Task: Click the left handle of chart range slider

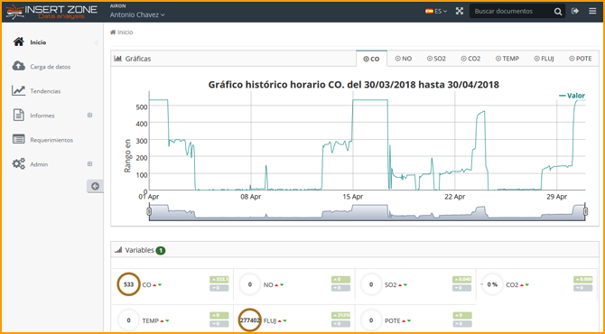Action: [x=149, y=211]
